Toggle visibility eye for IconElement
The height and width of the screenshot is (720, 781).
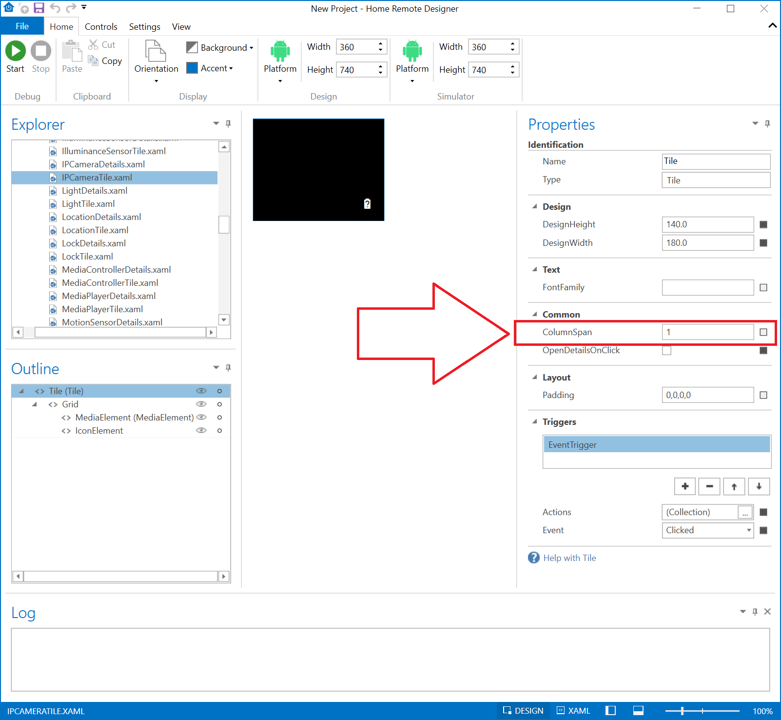pos(201,430)
